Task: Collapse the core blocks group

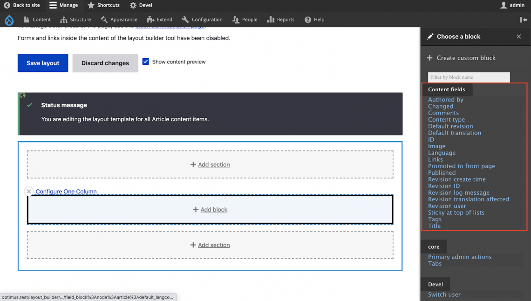Action: pos(434,247)
